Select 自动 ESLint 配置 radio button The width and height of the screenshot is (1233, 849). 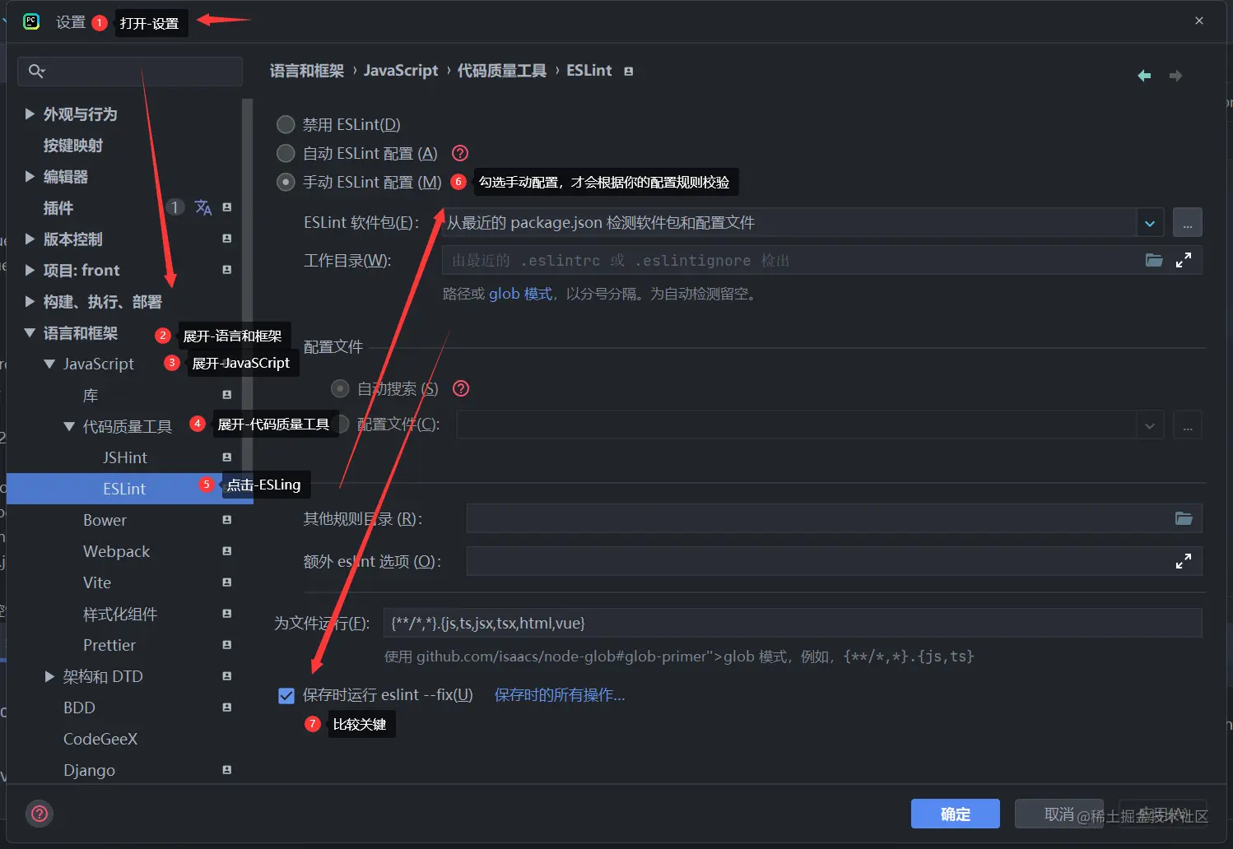click(x=286, y=153)
